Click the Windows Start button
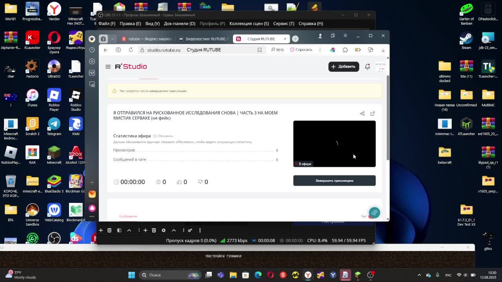The image size is (502, 282). point(132,275)
